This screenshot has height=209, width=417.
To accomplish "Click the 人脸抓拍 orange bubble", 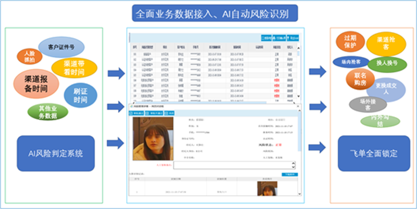I will [26, 56].
